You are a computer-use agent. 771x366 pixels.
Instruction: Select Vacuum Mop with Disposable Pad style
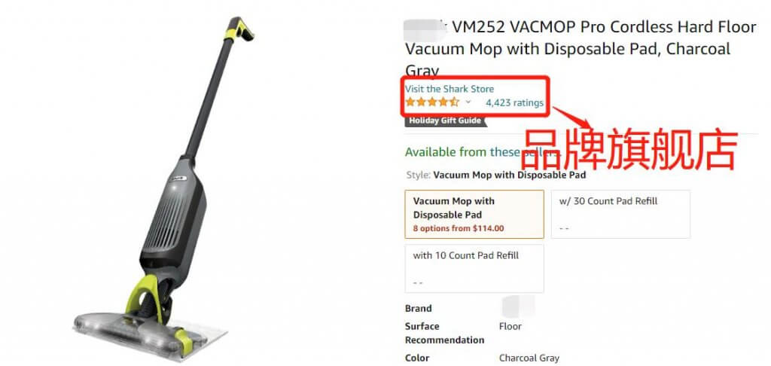click(474, 215)
